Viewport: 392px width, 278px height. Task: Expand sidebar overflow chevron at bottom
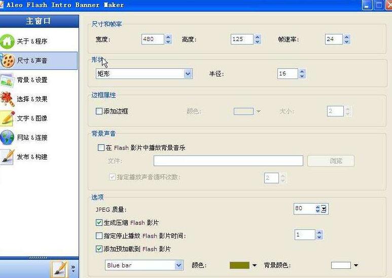pyautogui.click(x=73, y=268)
